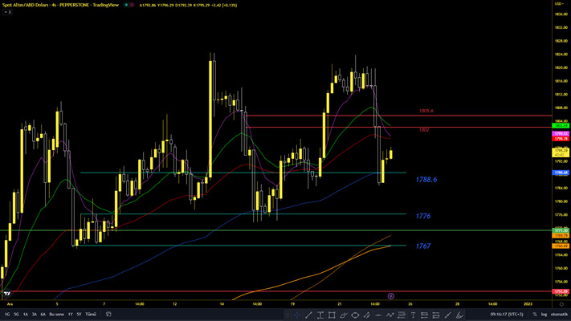Image resolution: width=571 pixels, height=321 pixels.
Task: Click the green 1771.30 price axis tag
Action: [x=561, y=230]
